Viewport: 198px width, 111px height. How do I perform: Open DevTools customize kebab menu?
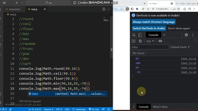click(x=193, y=35)
